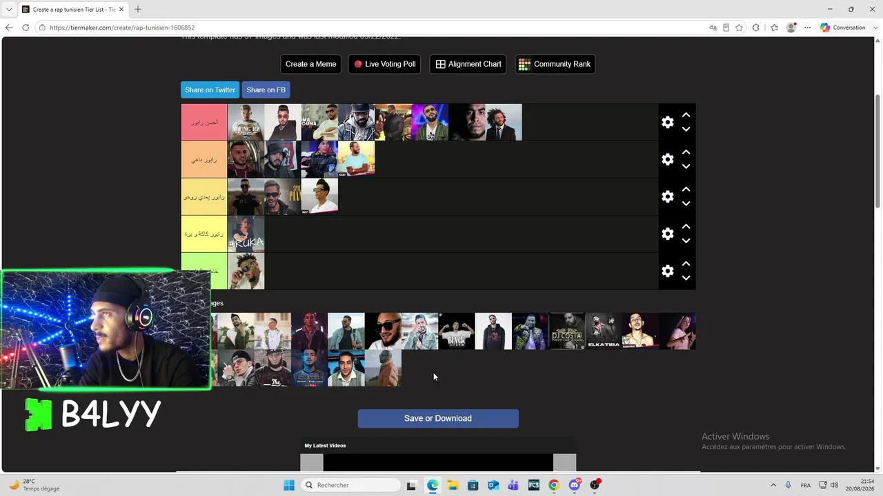
Task: Close the rap tunisien Tier List tab
Action: click(122, 9)
